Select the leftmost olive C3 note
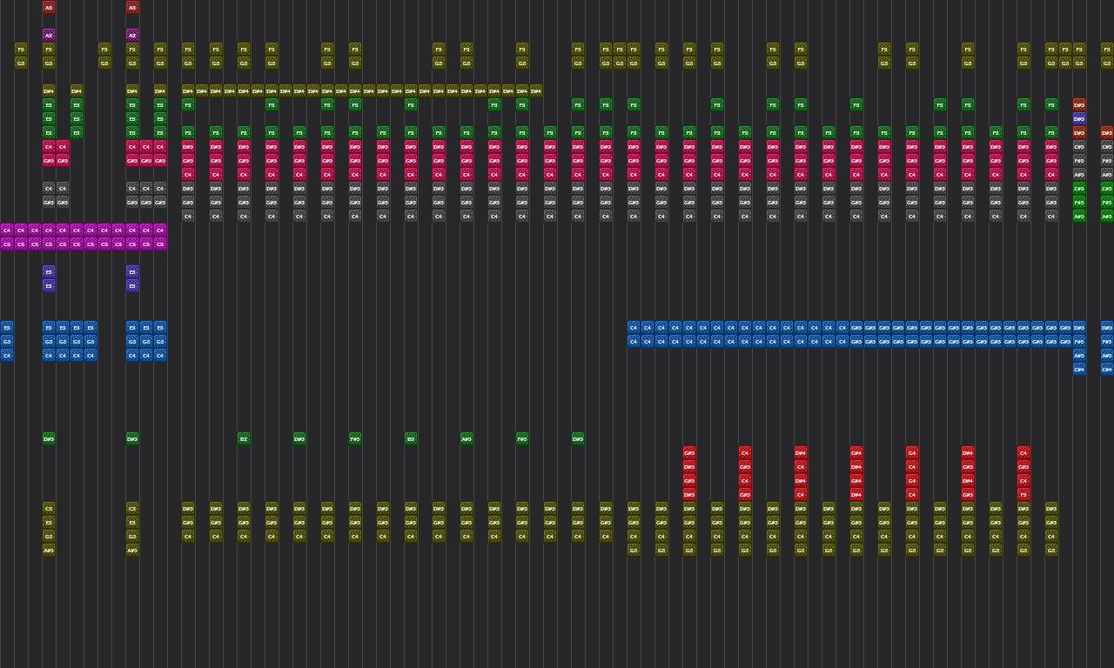The image size is (1114, 668). tap(49, 508)
